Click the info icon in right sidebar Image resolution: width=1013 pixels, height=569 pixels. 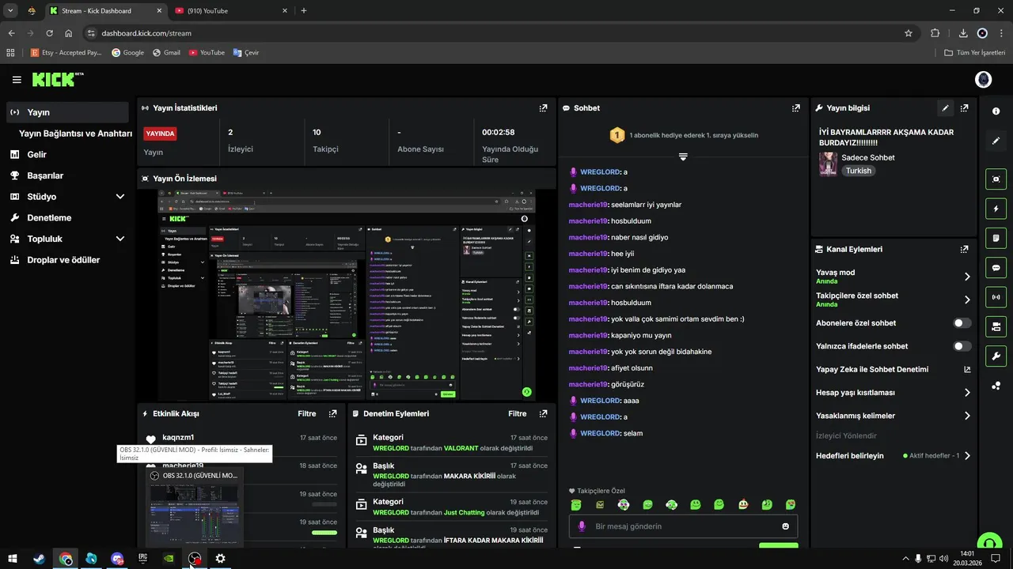pyautogui.click(x=996, y=111)
